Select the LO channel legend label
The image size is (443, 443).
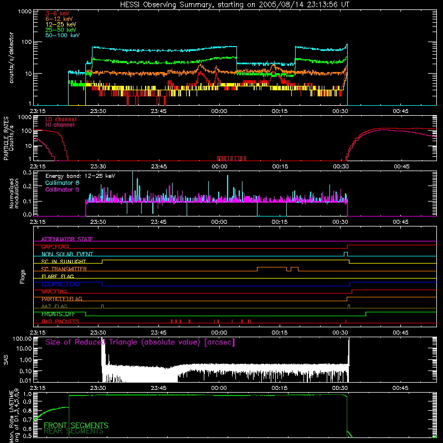[x=61, y=119]
